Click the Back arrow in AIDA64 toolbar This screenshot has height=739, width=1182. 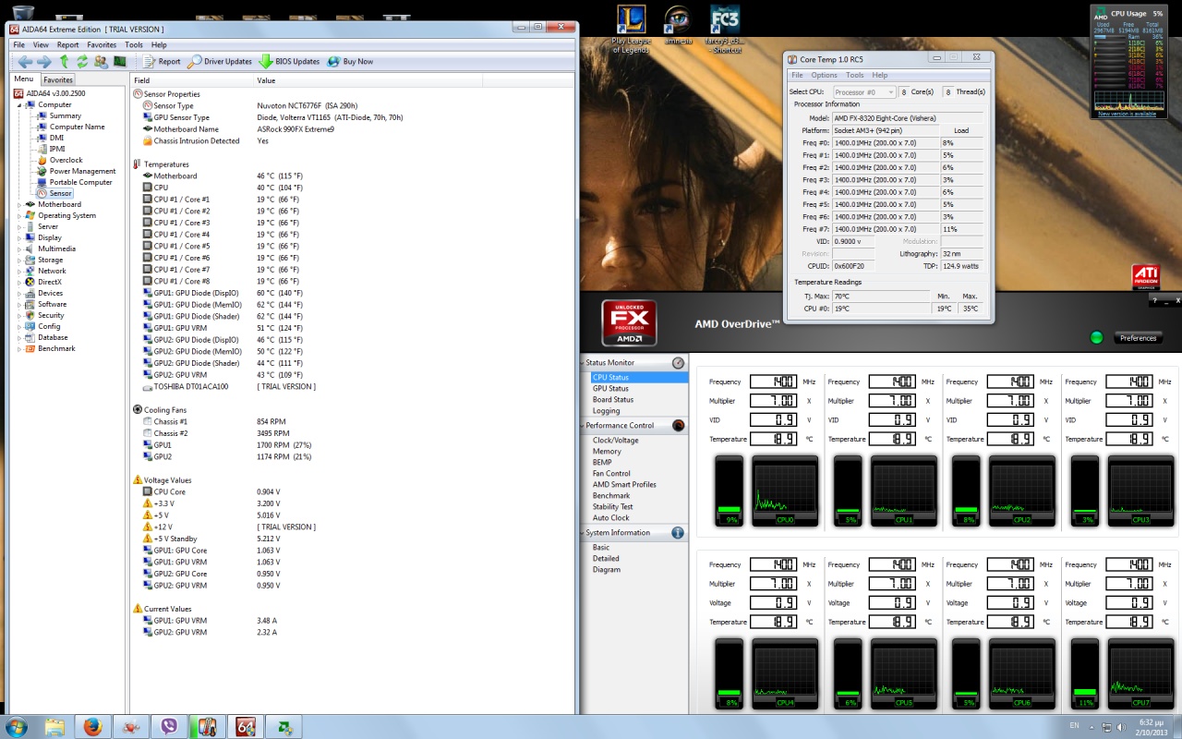tap(25, 62)
